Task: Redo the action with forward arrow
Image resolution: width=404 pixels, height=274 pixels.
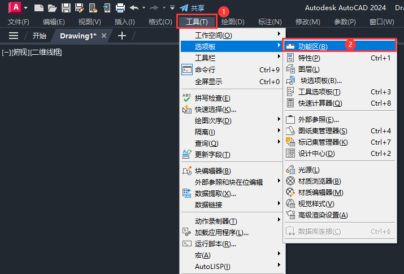Action: coord(154,8)
